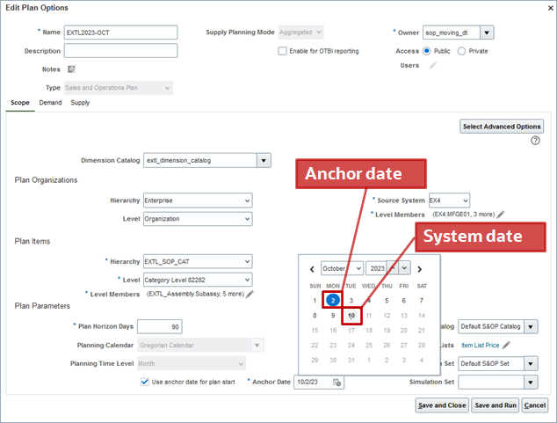Image resolution: width=557 pixels, height=423 pixels.
Task: Select October 3 in calendar
Action: (x=351, y=301)
